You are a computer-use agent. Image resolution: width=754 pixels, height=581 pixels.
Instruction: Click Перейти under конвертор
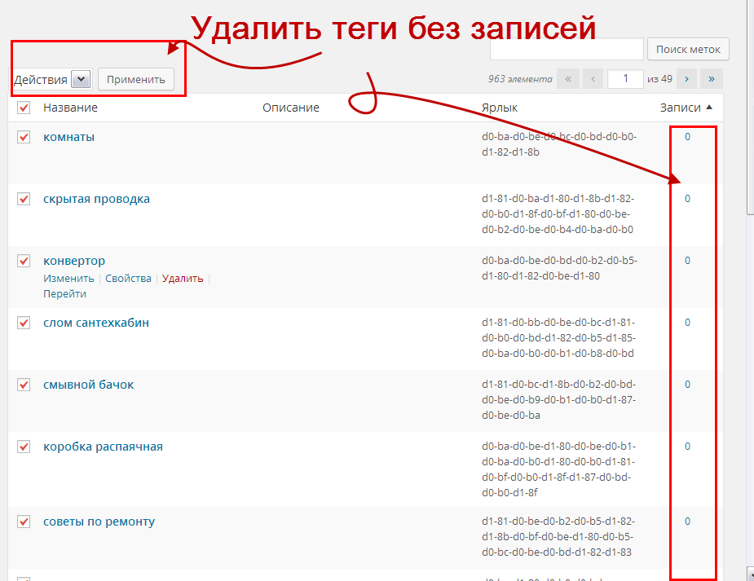tap(65, 293)
